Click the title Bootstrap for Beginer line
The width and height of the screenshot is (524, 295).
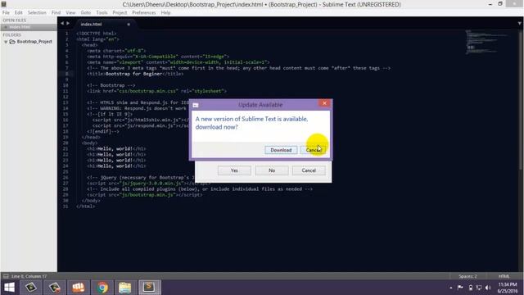pos(135,74)
